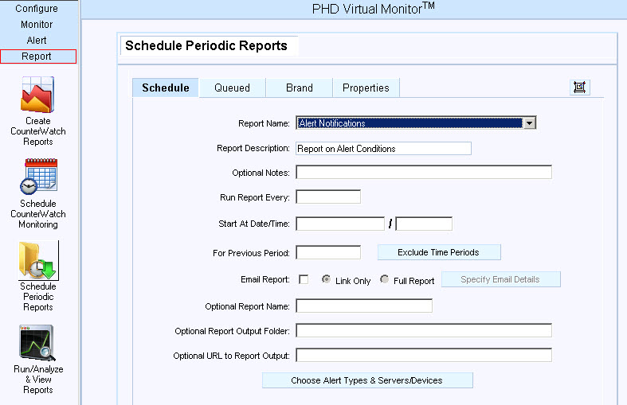Viewport: 627px width, 405px height.
Task: Focus the Optional Report Output Folder field
Action: coord(424,331)
